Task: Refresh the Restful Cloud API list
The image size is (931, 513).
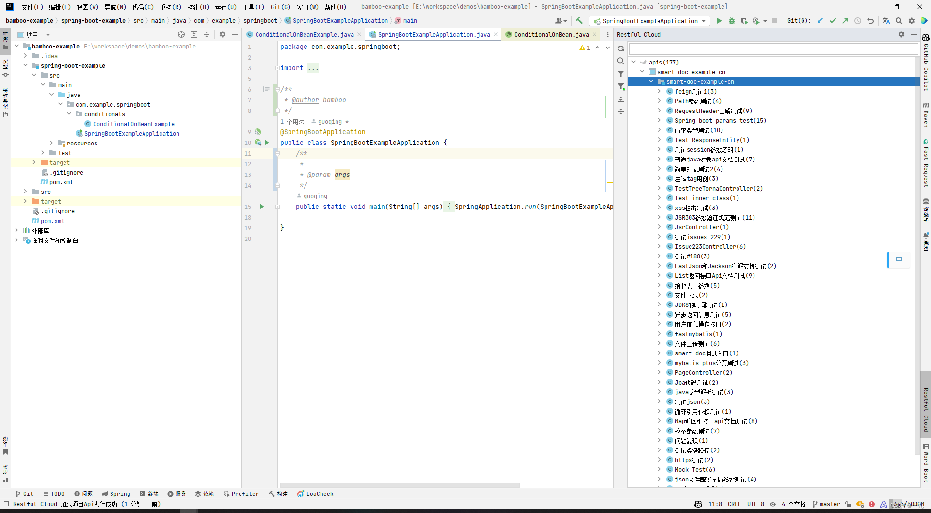Action: [621, 48]
